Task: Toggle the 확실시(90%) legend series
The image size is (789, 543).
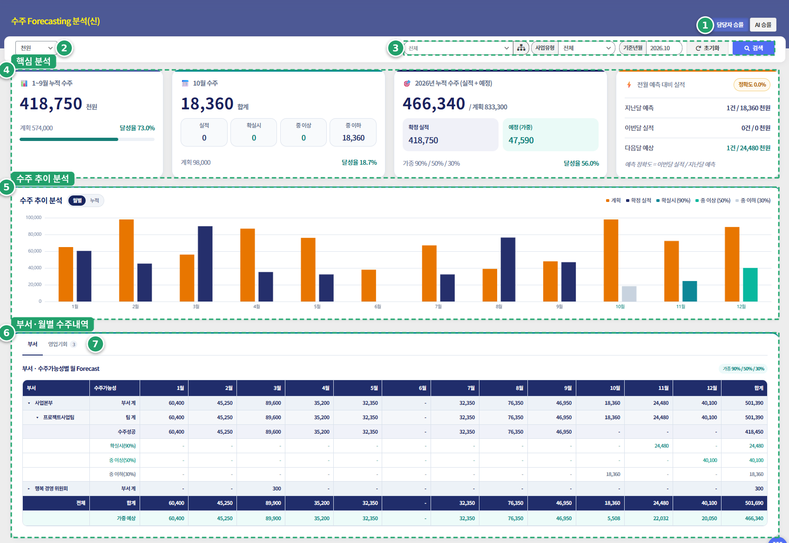Action: pyautogui.click(x=673, y=201)
